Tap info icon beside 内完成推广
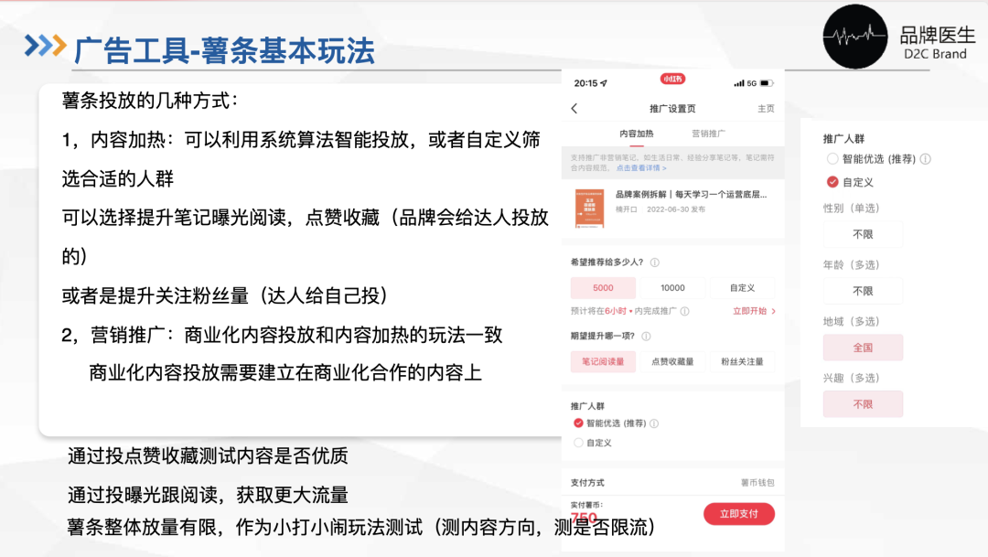Screen dimensions: 988x557 coord(685,311)
